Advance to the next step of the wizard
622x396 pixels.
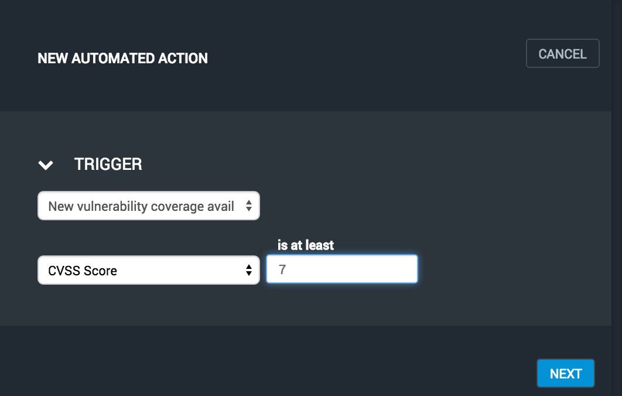click(x=565, y=374)
